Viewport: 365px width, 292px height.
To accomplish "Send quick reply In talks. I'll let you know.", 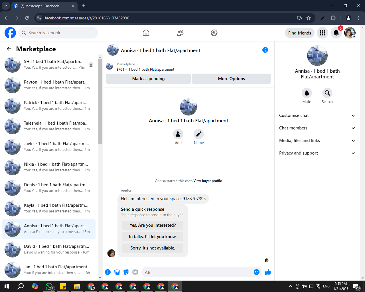I will pos(153,237).
